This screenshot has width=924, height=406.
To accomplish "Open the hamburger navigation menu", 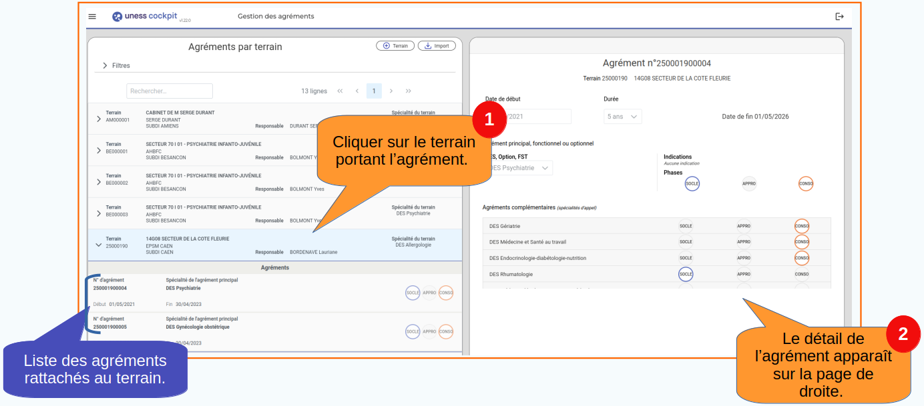I will [x=92, y=17].
